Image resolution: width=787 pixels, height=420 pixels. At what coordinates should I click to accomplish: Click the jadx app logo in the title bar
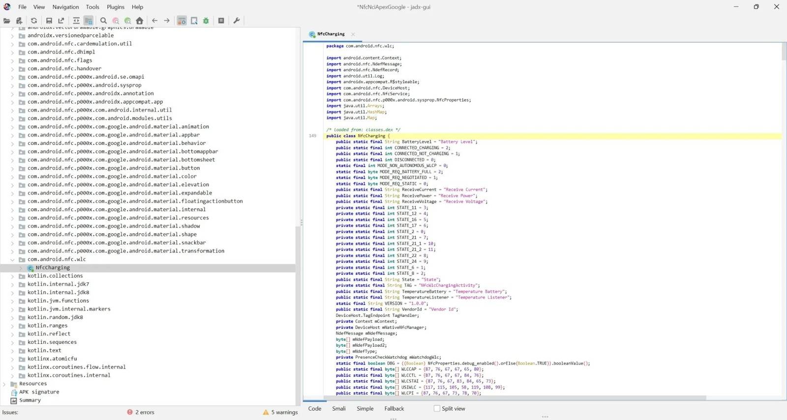(x=7, y=7)
